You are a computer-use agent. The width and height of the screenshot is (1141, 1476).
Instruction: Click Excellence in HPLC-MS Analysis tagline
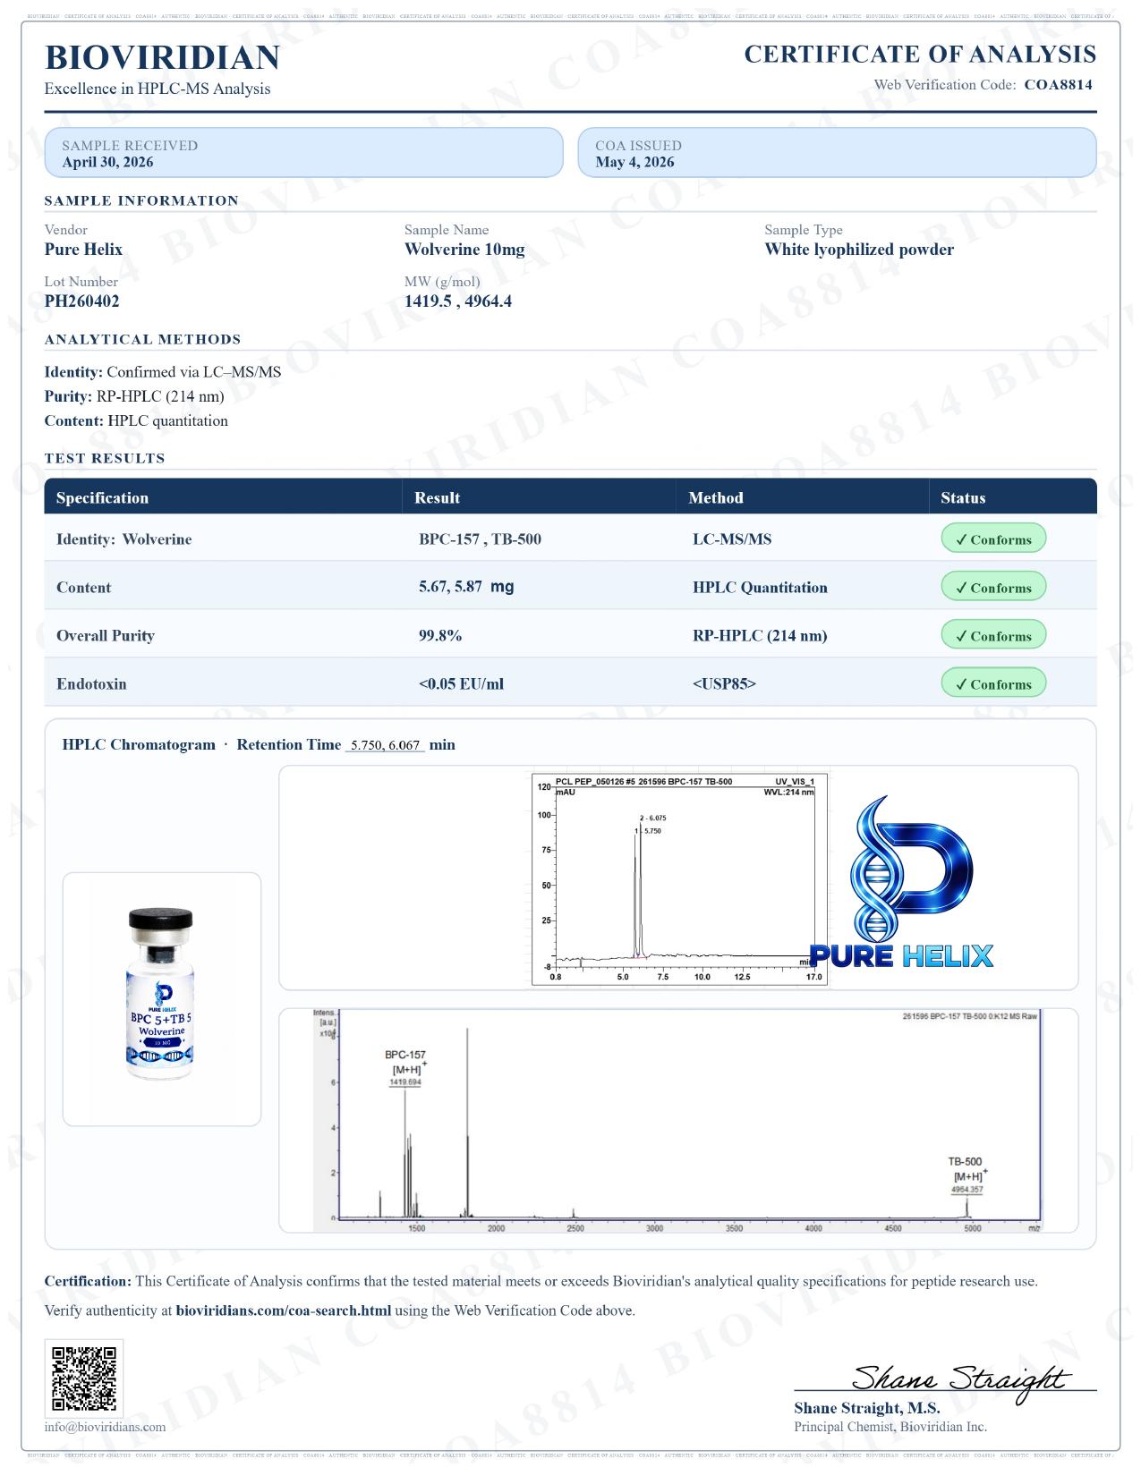coord(158,89)
